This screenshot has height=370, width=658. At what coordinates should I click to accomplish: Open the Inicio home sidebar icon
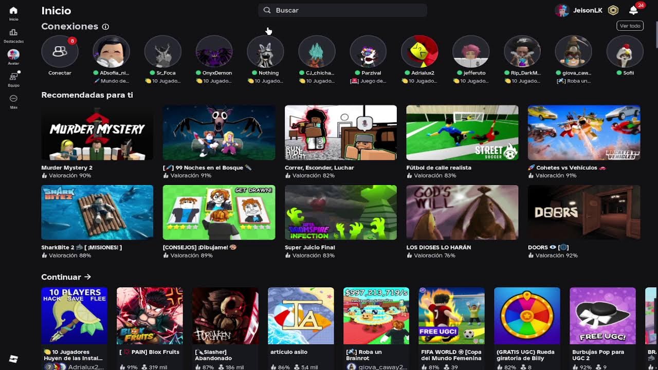(x=13, y=10)
